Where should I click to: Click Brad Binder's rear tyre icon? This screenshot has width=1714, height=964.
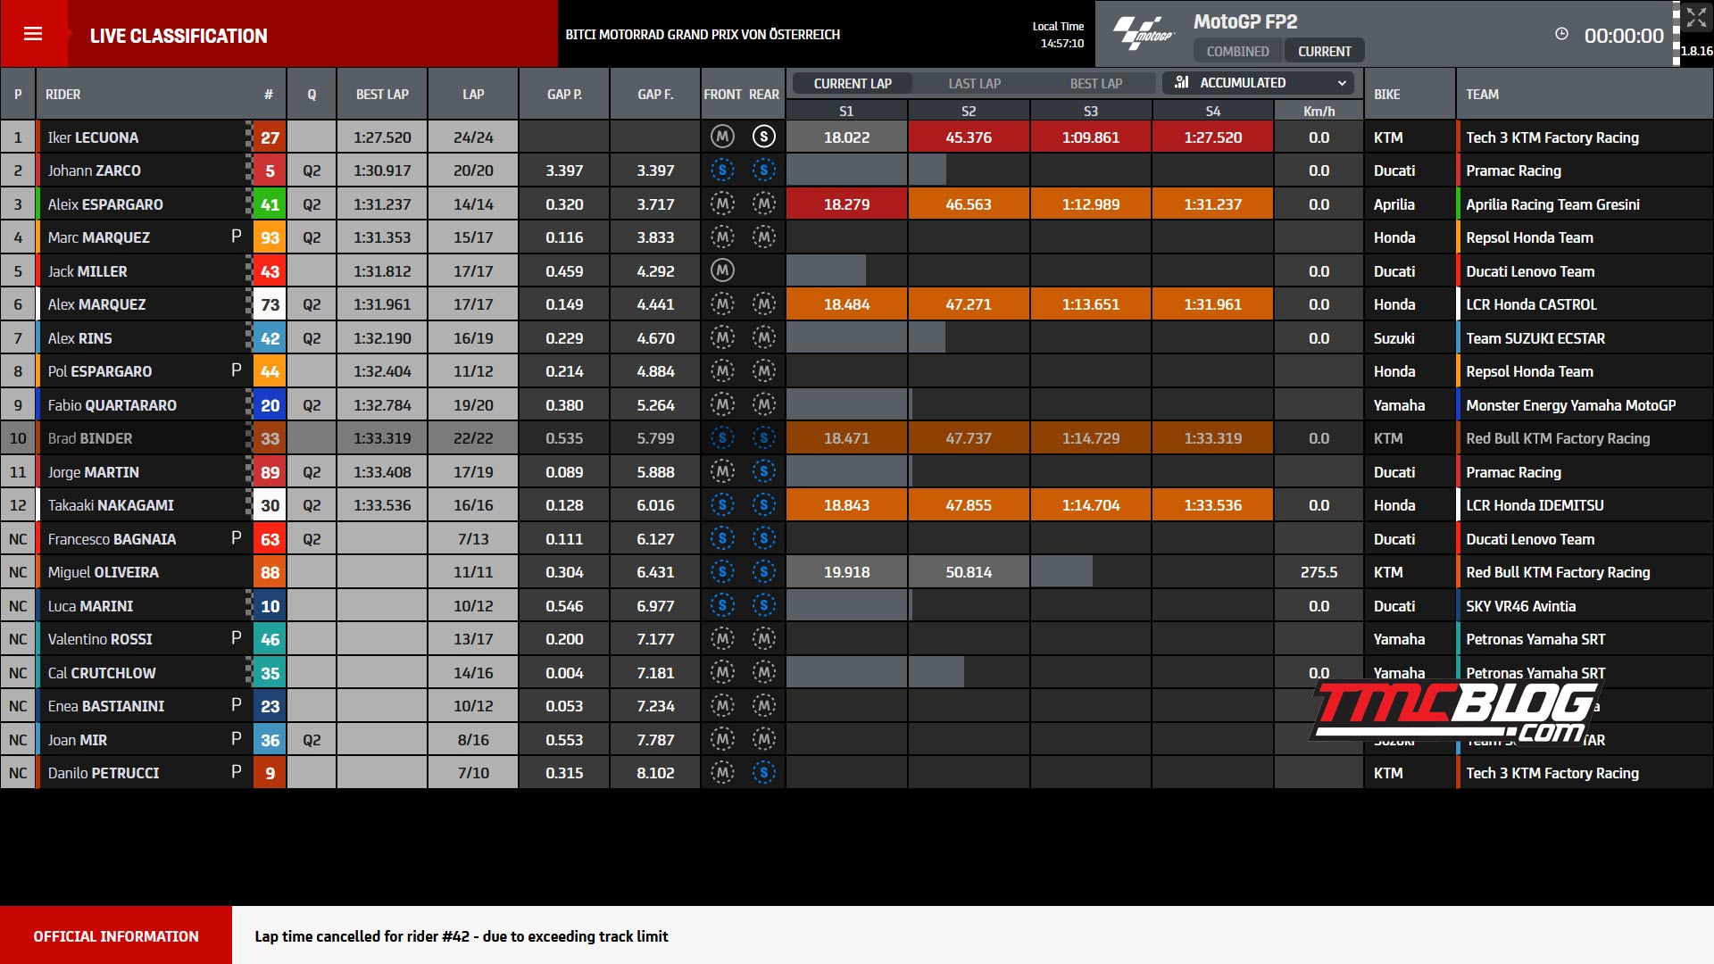click(763, 437)
